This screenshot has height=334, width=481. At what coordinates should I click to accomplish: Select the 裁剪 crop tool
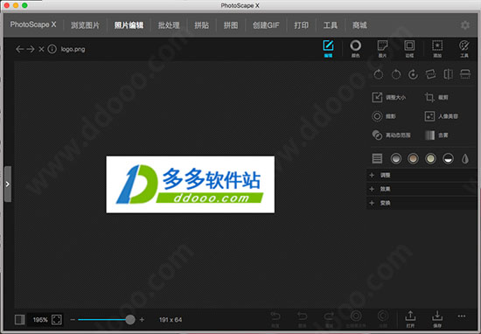(436, 98)
